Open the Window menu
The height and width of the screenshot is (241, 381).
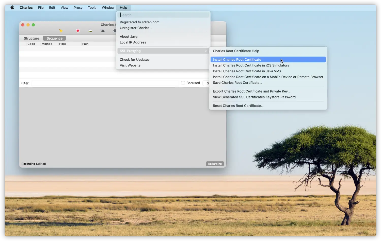(108, 8)
